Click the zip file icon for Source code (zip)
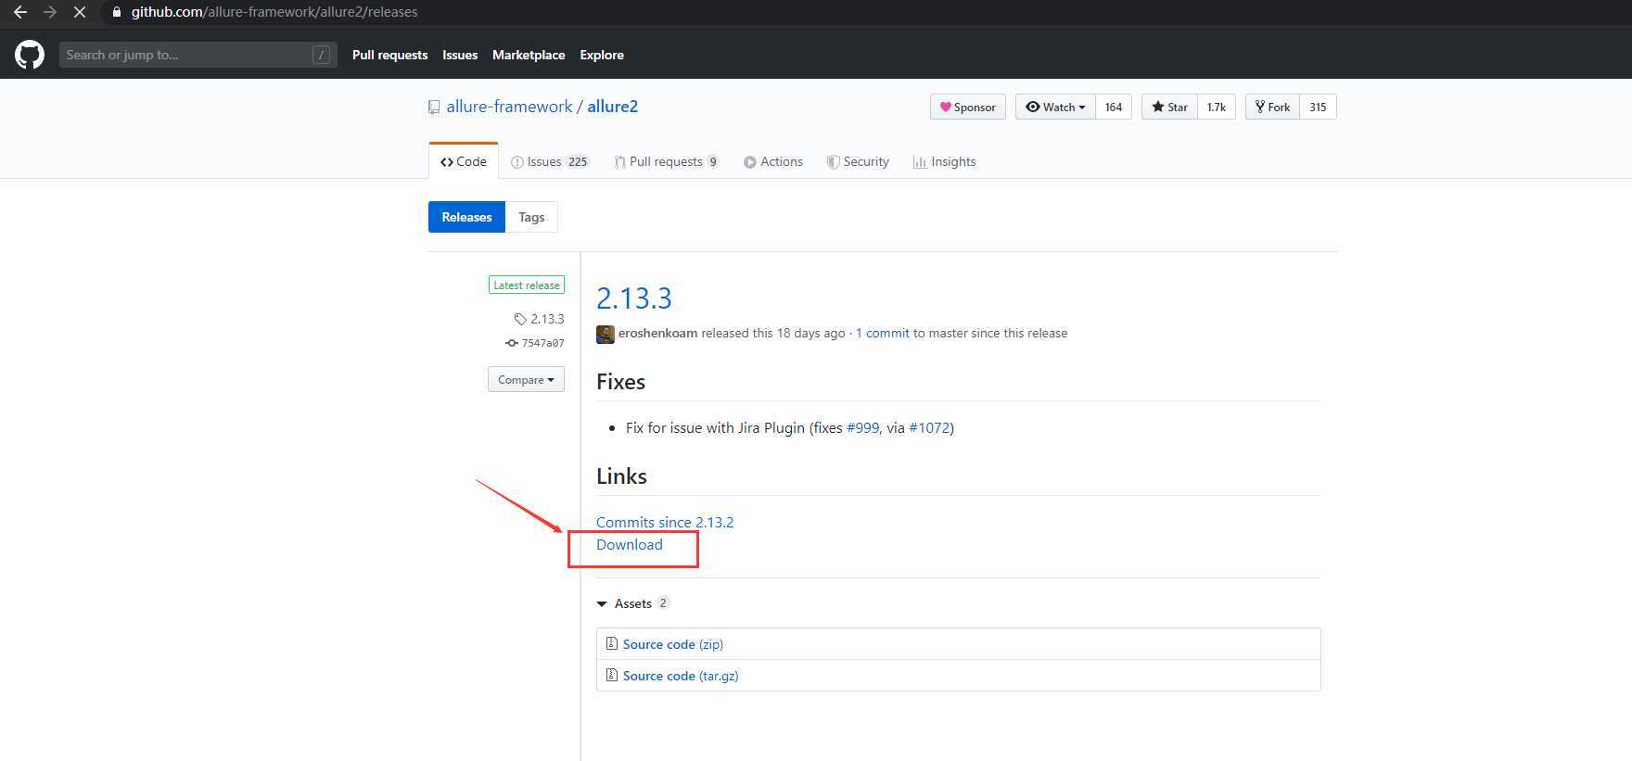Viewport: 1632px width, 761px height. click(611, 643)
